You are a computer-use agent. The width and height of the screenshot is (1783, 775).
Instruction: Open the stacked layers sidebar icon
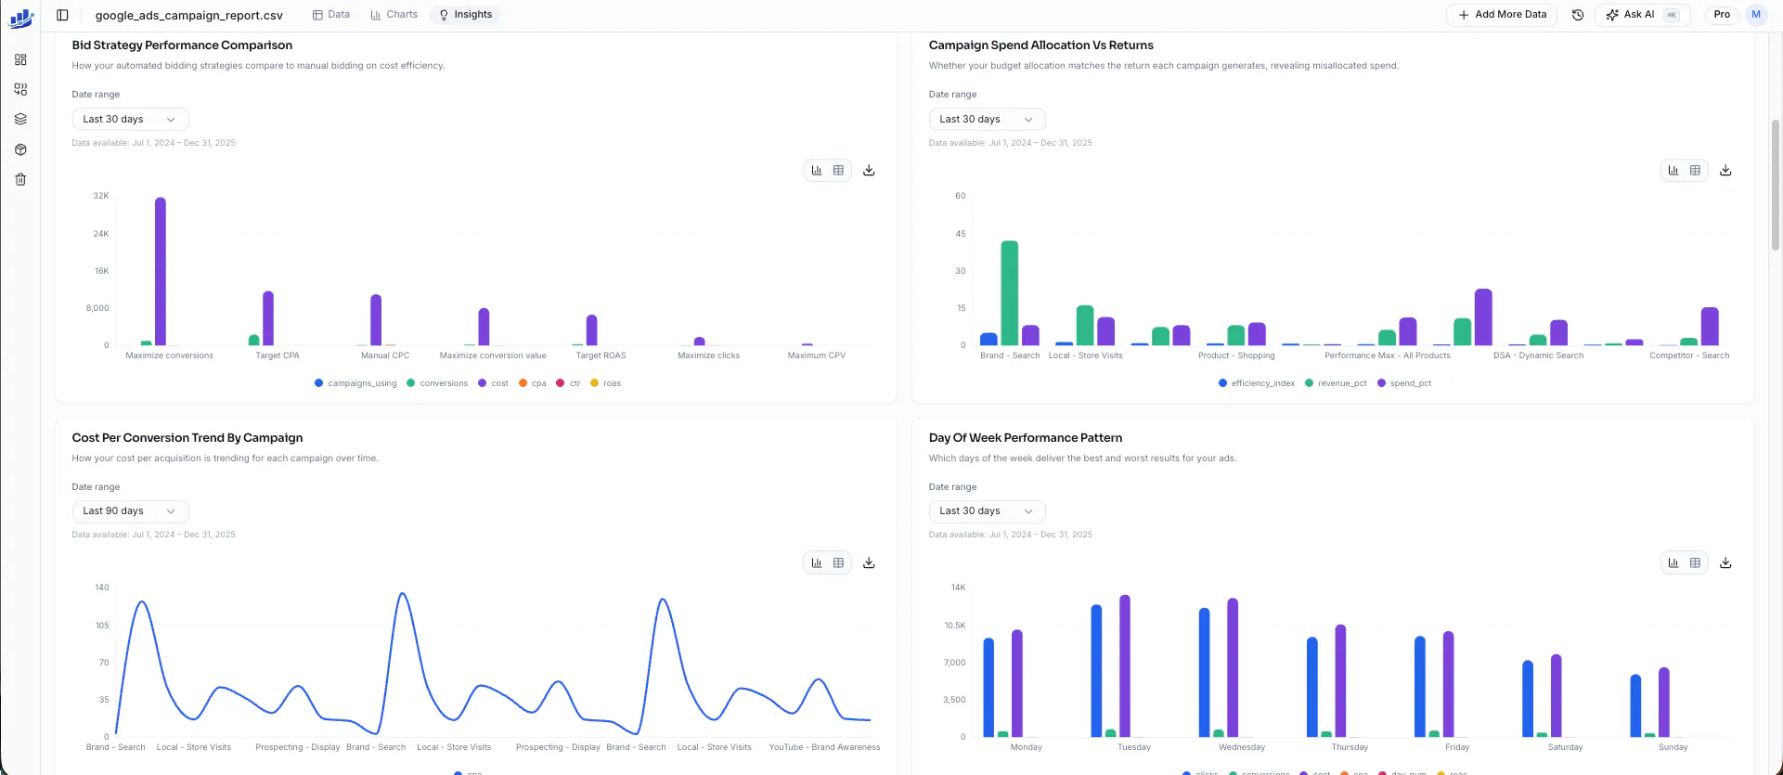(x=20, y=119)
